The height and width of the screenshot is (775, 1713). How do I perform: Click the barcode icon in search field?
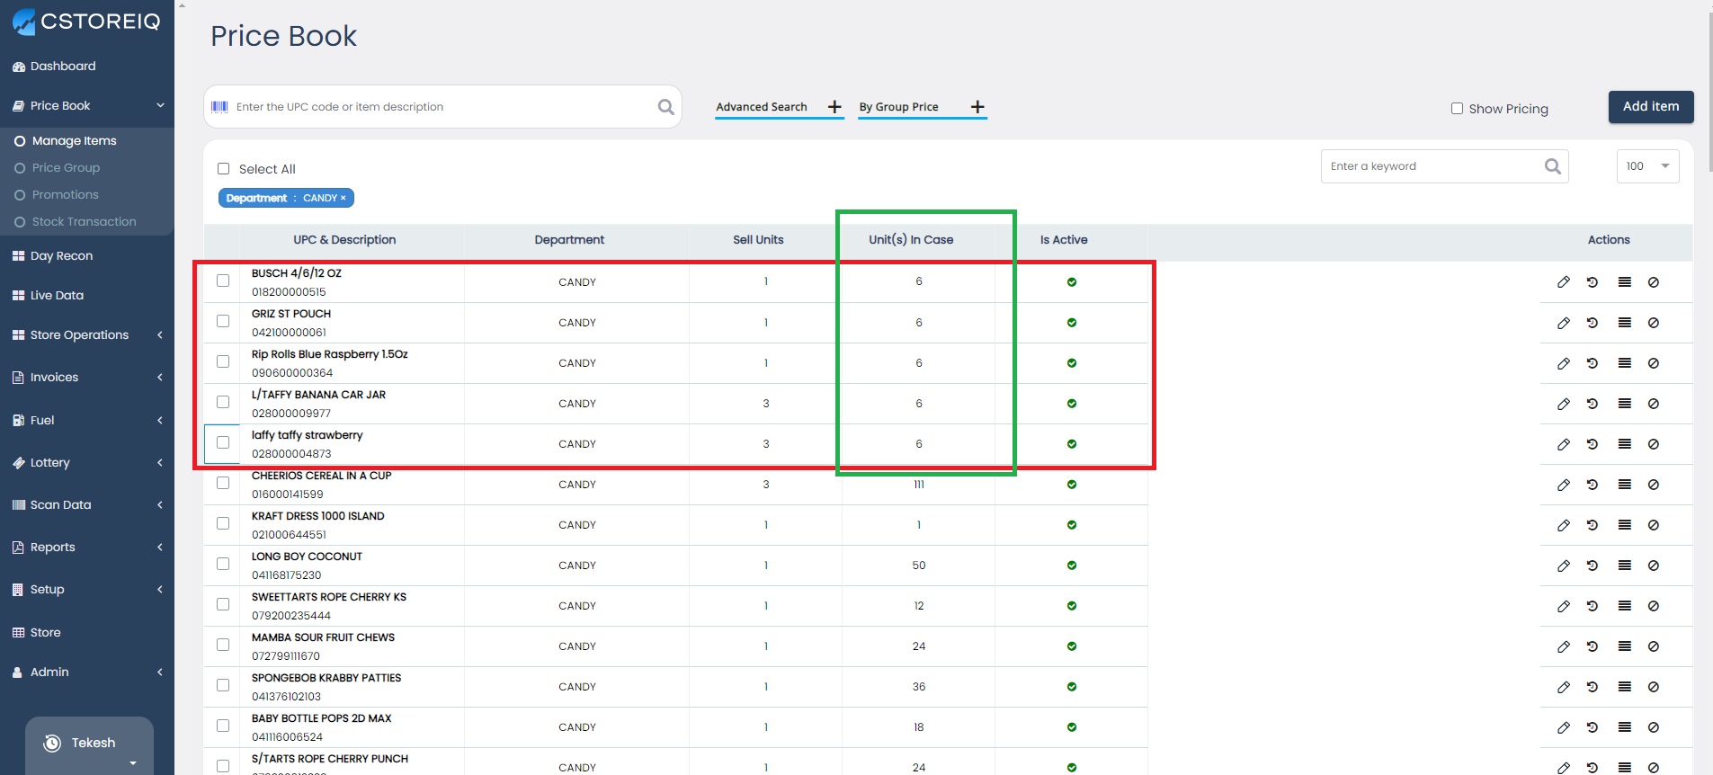[219, 107]
